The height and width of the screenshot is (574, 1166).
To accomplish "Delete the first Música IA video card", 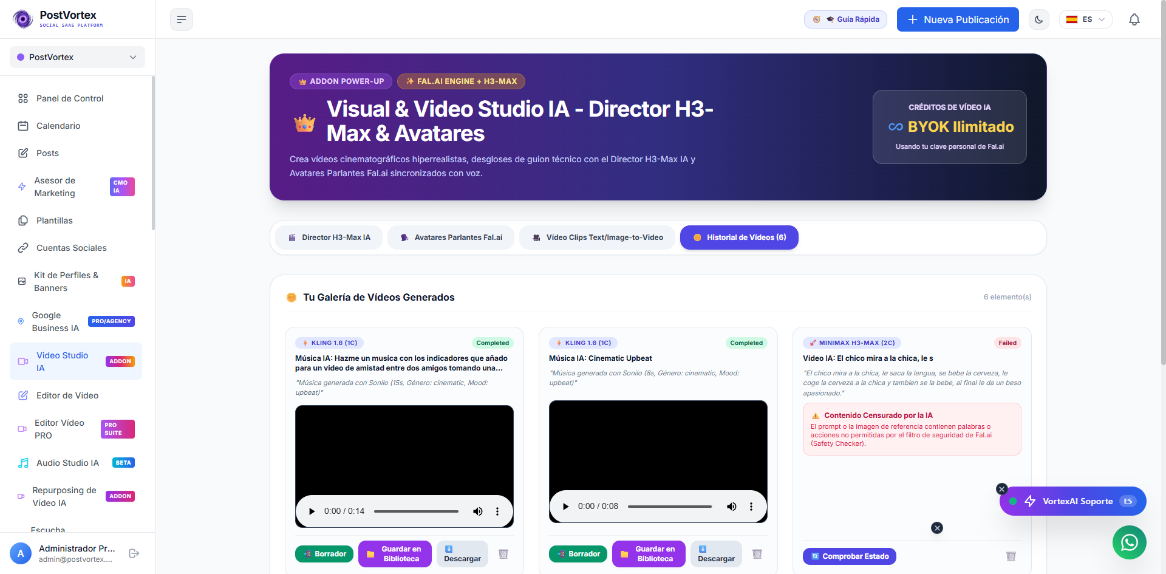I will click(503, 554).
